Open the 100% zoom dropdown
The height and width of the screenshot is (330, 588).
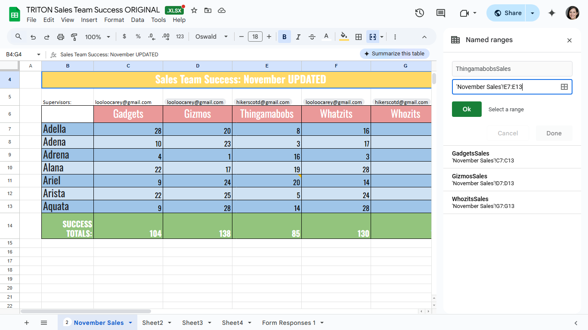(98, 37)
